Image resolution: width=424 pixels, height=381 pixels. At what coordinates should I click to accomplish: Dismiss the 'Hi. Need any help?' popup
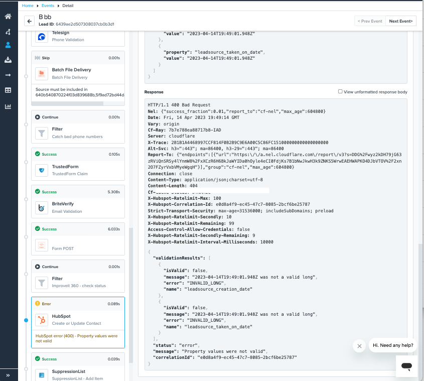tap(359, 346)
